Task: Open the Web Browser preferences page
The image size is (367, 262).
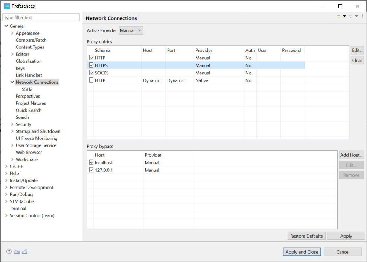Action: tap(29, 152)
